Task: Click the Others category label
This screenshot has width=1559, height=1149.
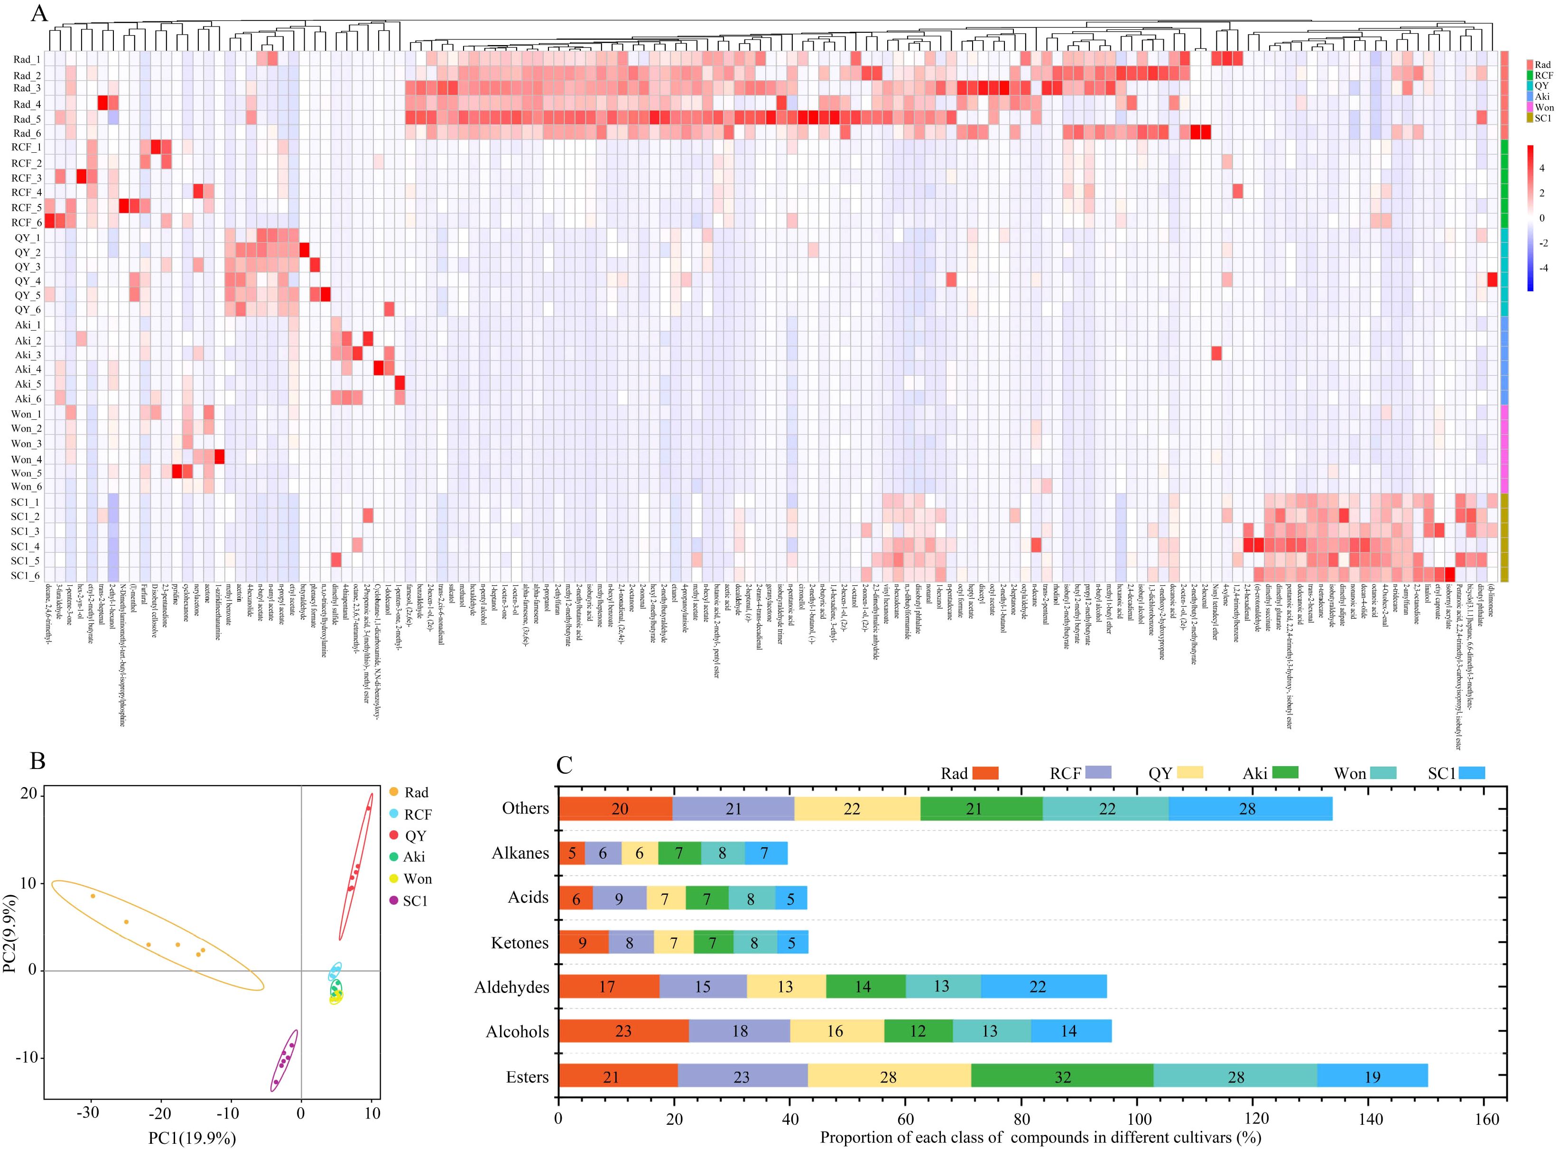Action: click(525, 808)
